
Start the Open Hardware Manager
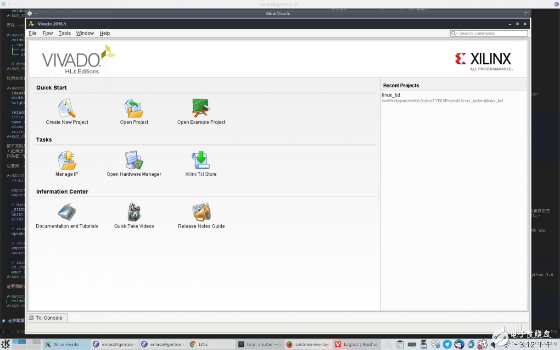pos(134,161)
